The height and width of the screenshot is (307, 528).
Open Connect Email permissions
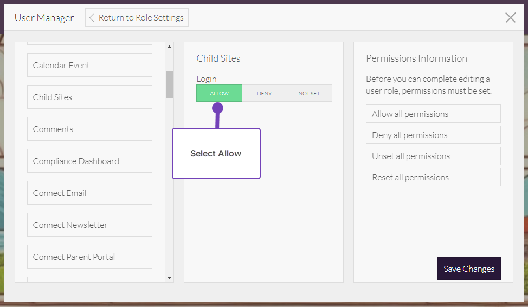pos(89,193)
